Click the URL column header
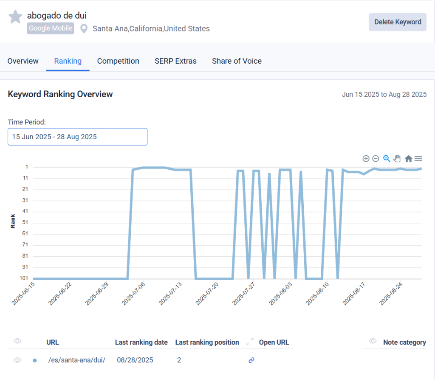 pos(53,343)
